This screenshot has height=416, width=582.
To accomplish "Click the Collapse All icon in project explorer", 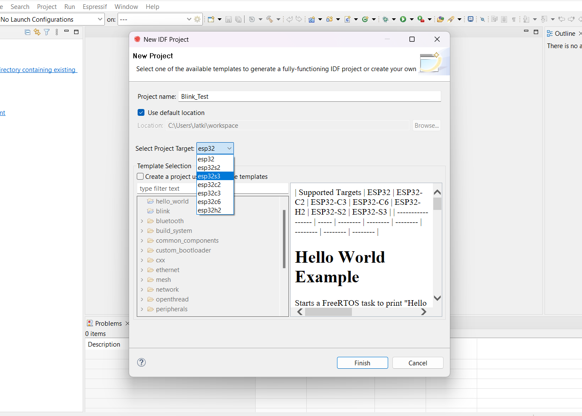I will pos(28,32).
